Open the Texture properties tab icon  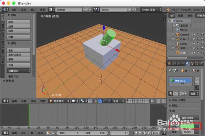coord(192,64)
